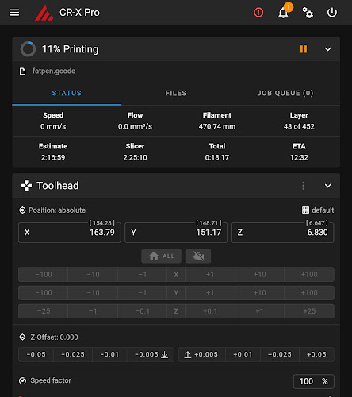Open the Toolhead three-dot menu

(x=304, y=186)
